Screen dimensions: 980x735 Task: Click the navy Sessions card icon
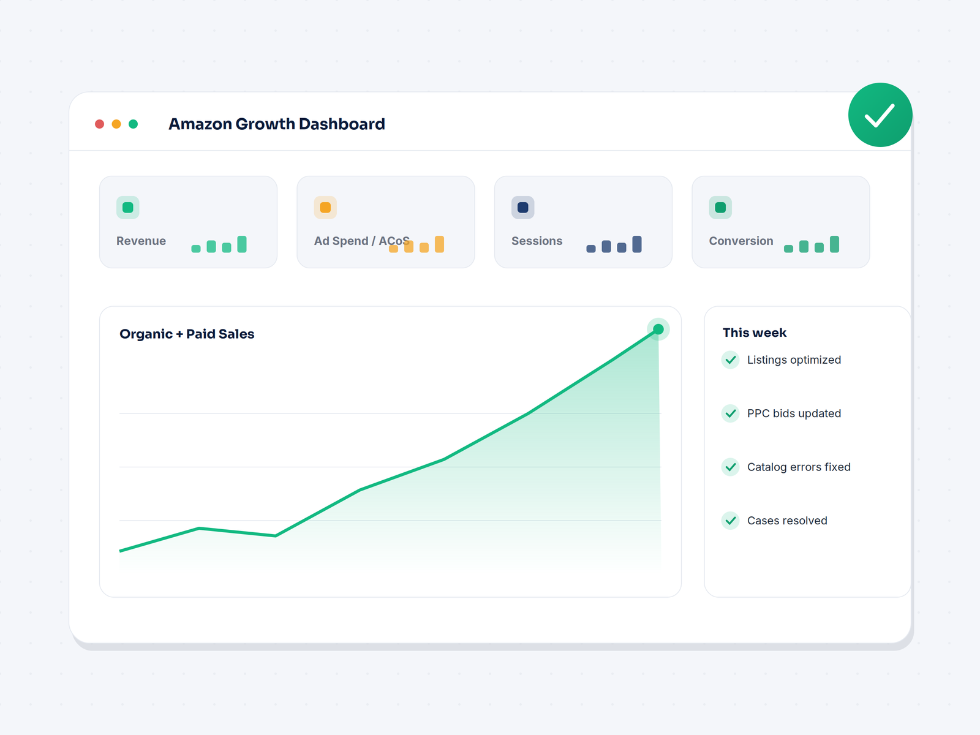[x=523, y=208]
